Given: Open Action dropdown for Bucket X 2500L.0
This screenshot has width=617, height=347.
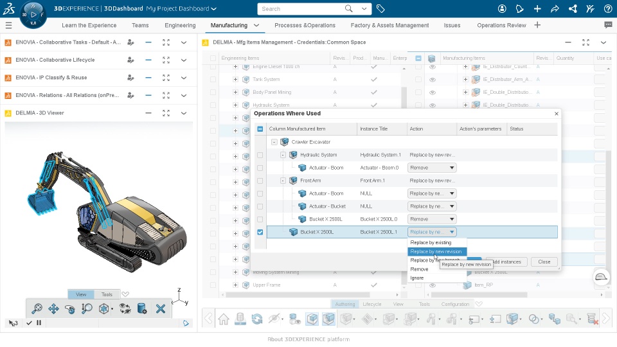Looking at the screenshot, I should 432,220.
